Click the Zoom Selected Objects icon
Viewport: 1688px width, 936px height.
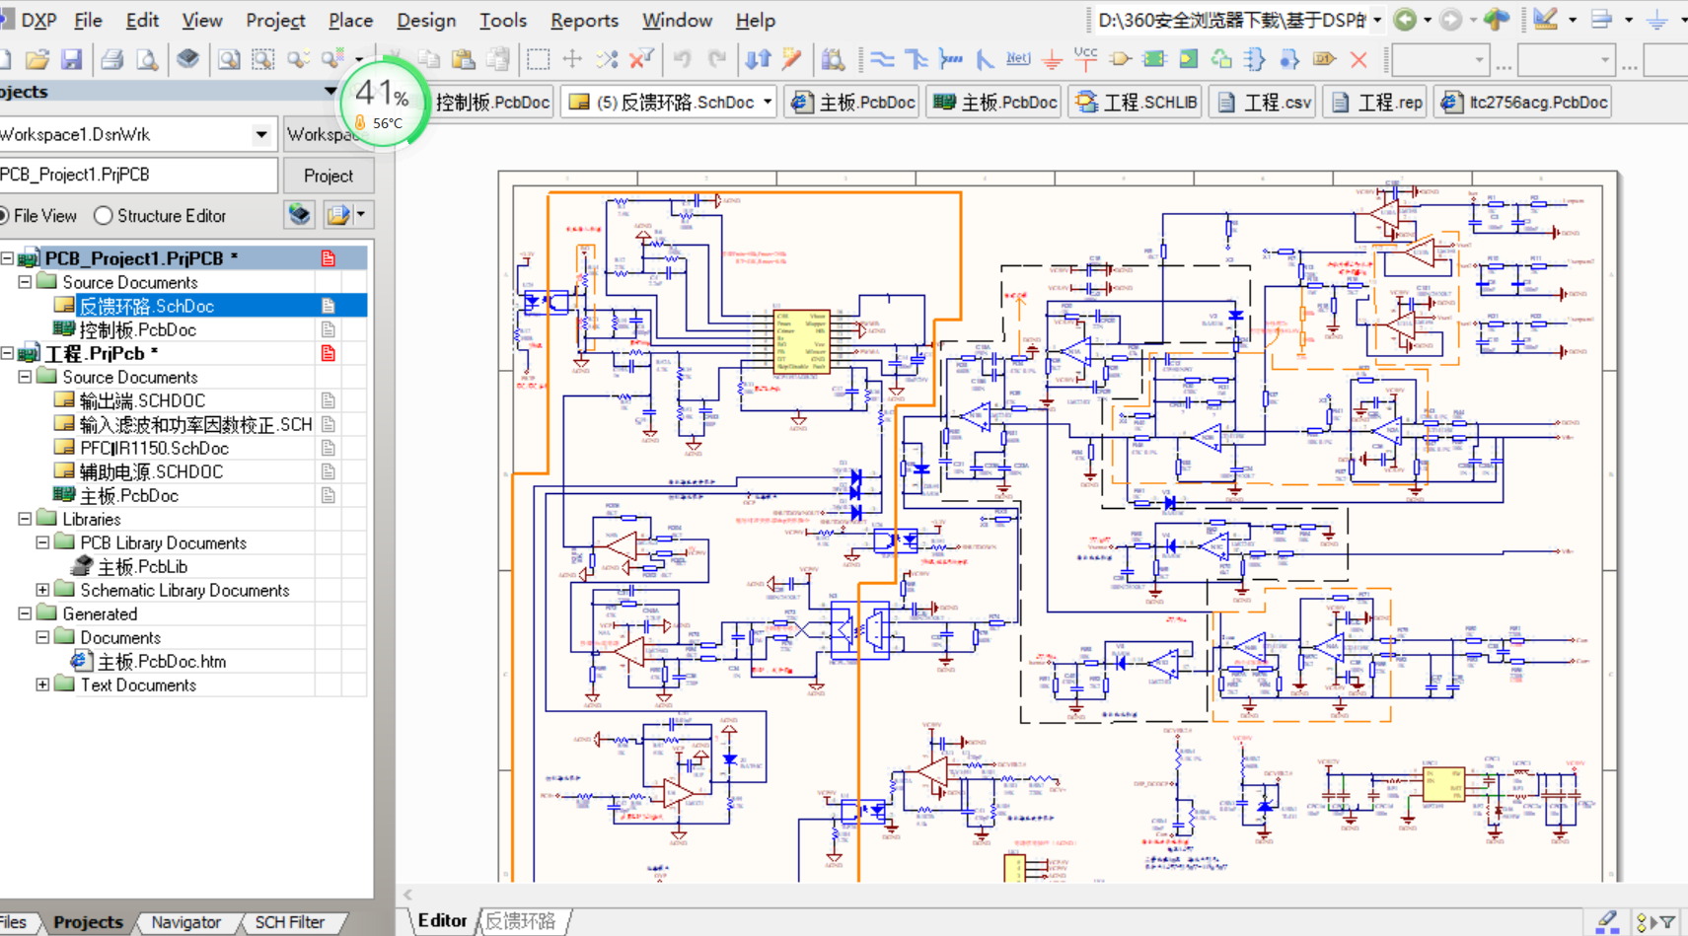pos(297,60)
